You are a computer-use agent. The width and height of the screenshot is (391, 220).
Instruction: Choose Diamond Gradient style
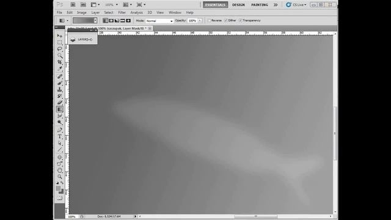pos(128,21)
